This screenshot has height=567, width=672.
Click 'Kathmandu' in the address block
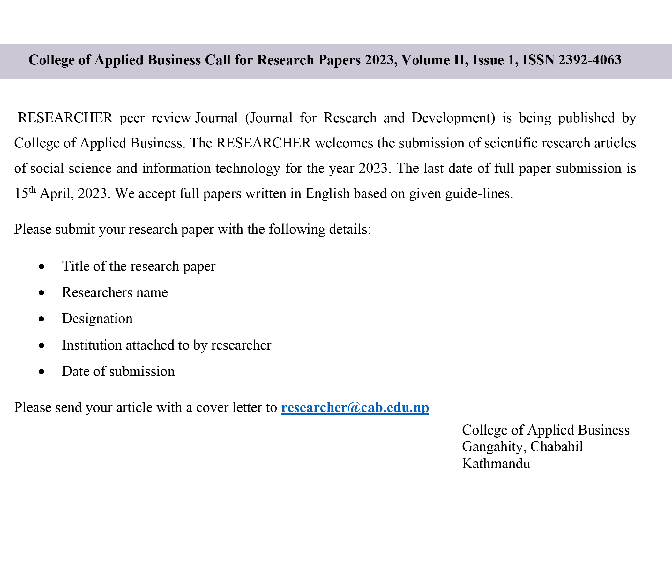coord(496,464)
